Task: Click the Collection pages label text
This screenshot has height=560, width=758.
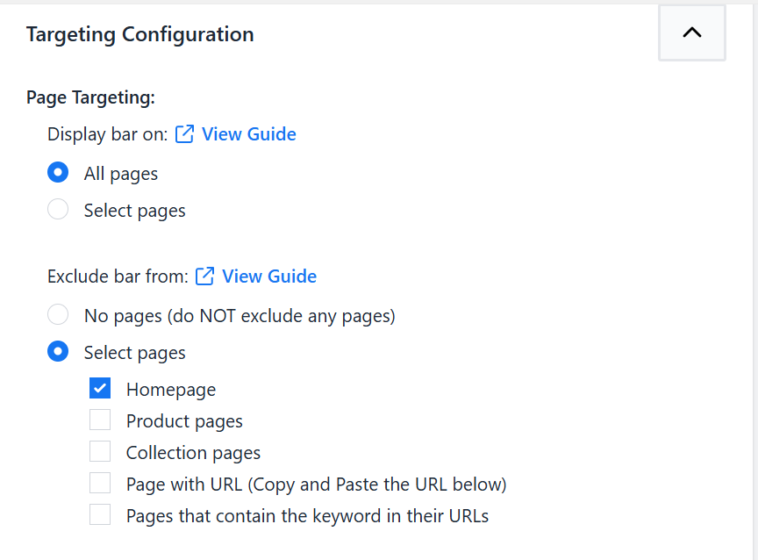Action: tap(193, 453)
